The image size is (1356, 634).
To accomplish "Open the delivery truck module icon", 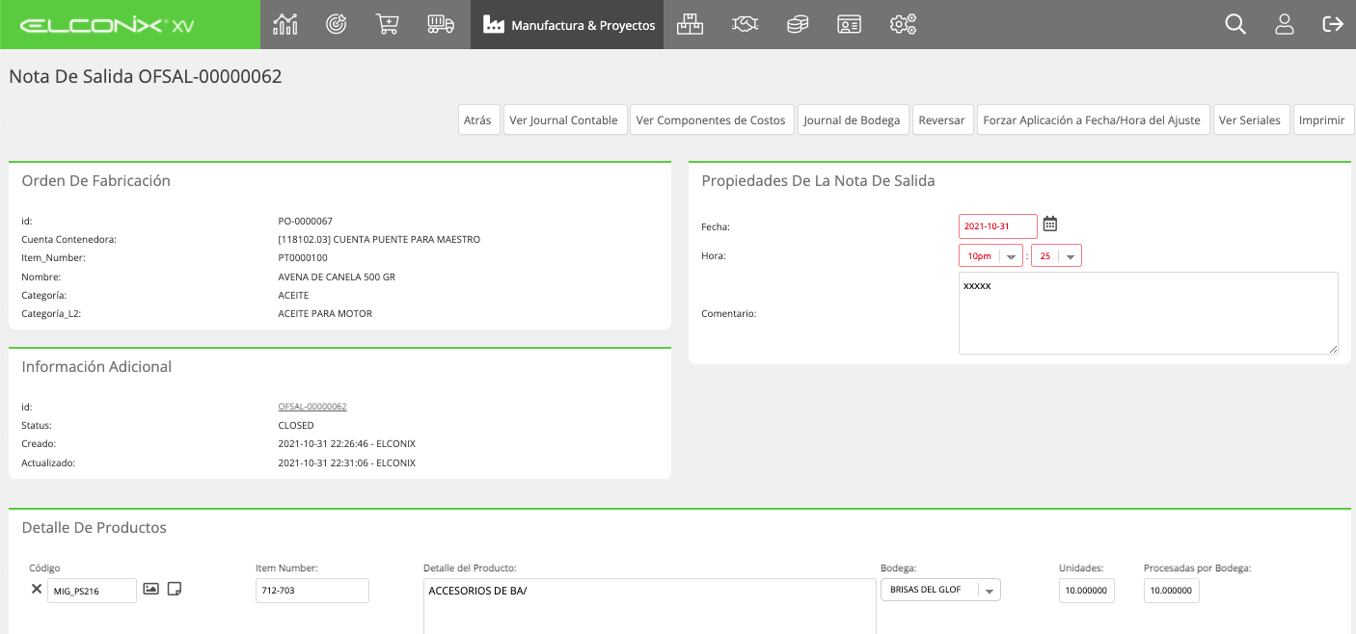I will point(441,24).
